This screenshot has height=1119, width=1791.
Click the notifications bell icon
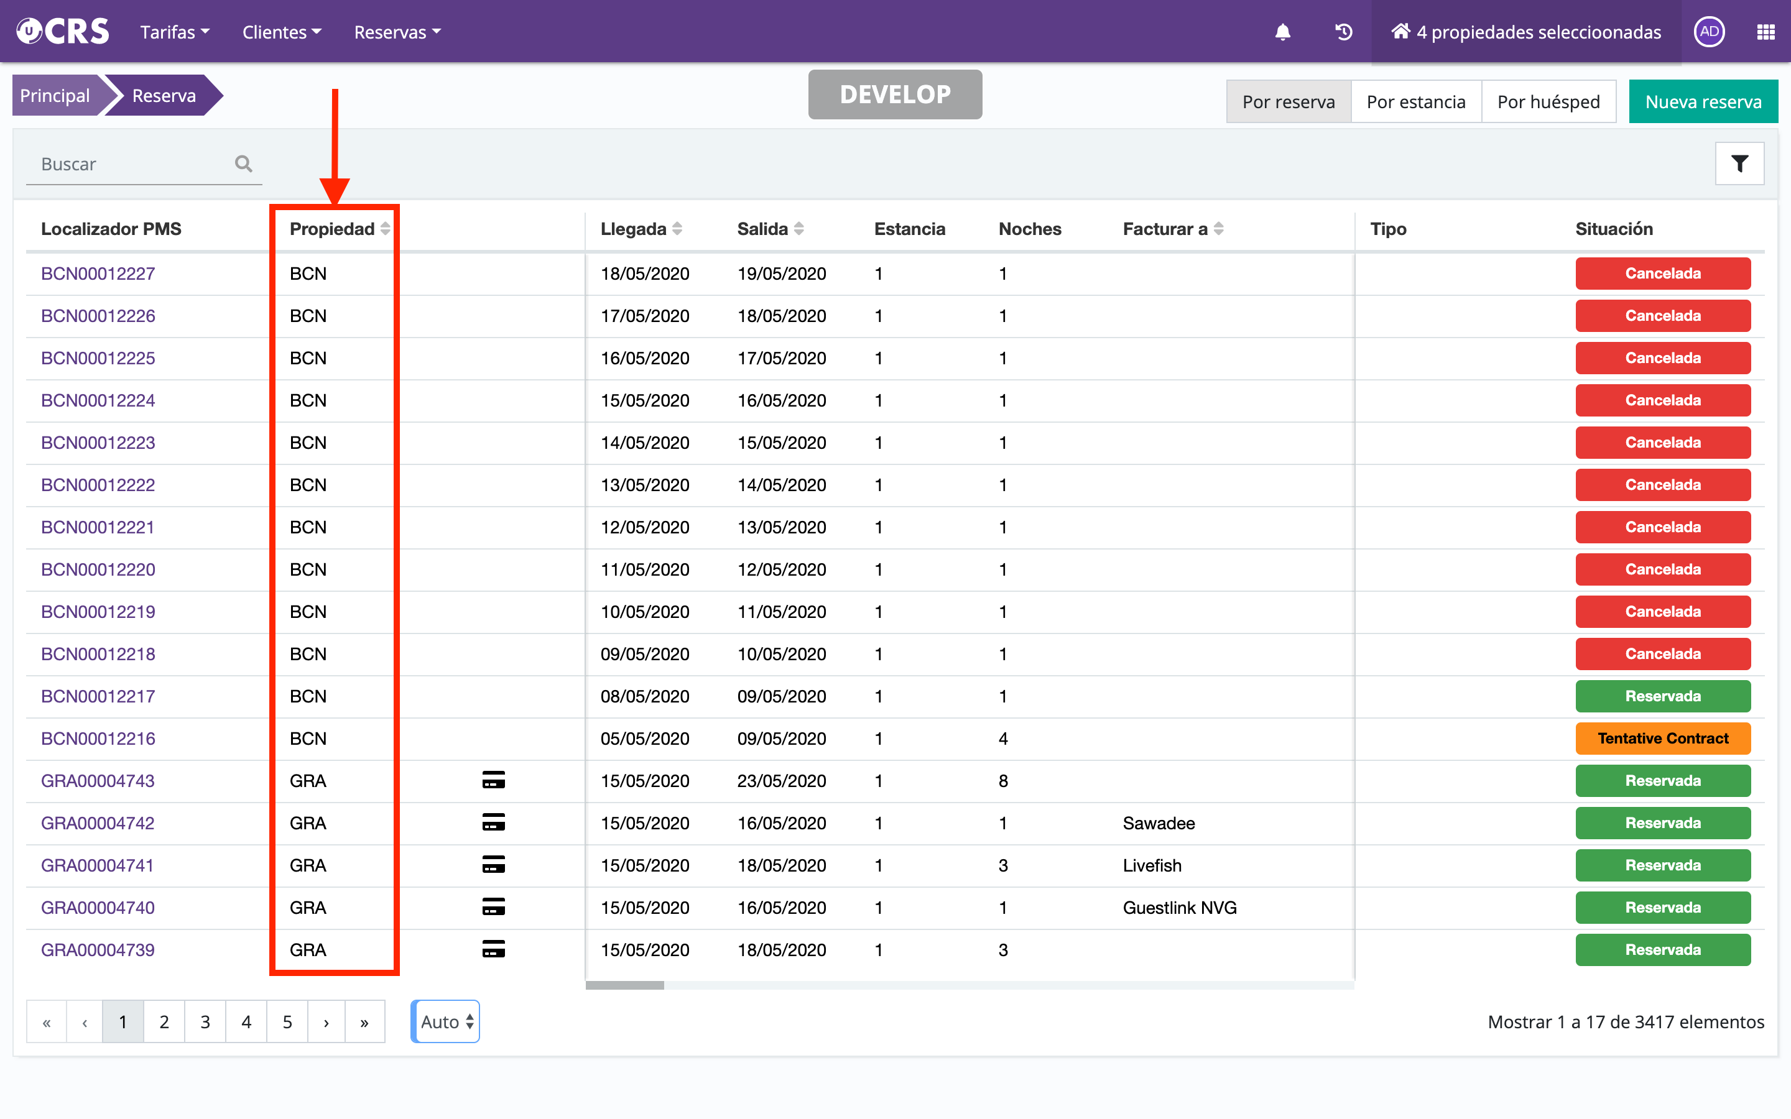click(x=1282, y=32)
